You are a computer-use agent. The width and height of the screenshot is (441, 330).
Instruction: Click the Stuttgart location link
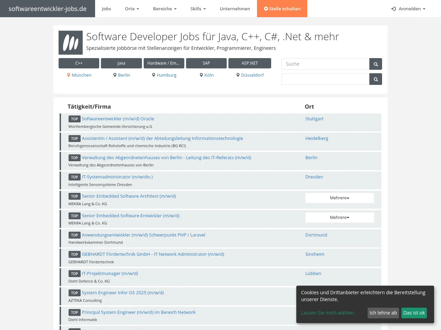314,119
